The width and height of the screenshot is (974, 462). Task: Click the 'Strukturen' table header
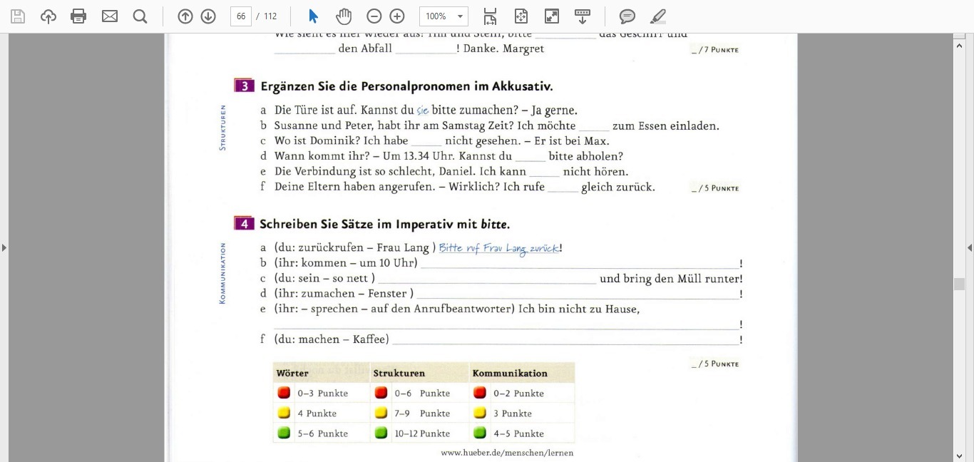click(x=399, y=373)
